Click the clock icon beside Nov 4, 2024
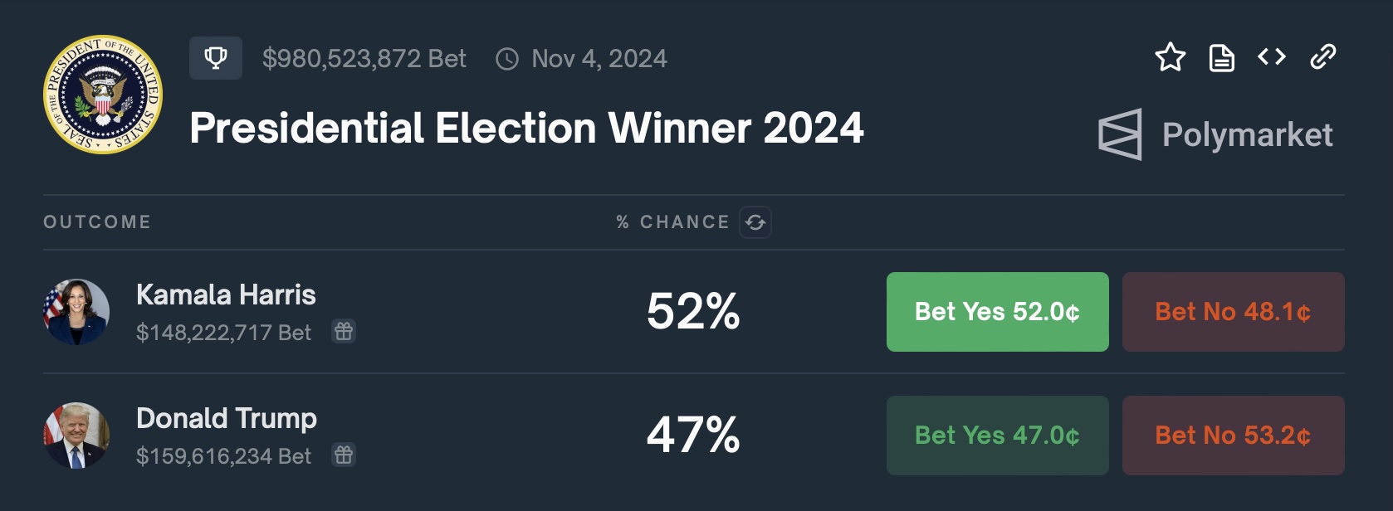This screenshot has height=511, width=1393. pyautogui.click(x=507, y=59)
